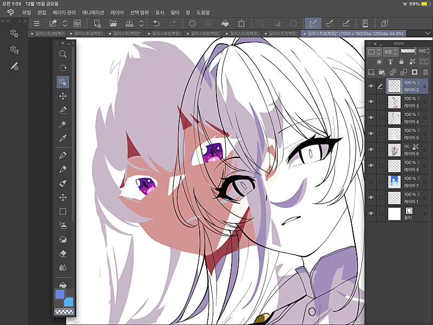This screenshot has height=325, width=433.
Task: Select the Eraser tool in the tool palette
Action: click(63, 253)
